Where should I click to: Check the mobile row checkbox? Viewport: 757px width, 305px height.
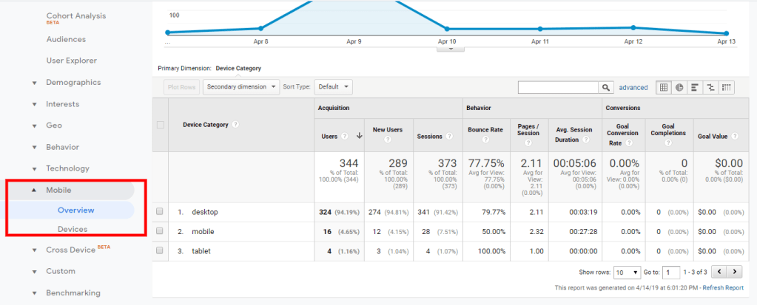(160, 231)
